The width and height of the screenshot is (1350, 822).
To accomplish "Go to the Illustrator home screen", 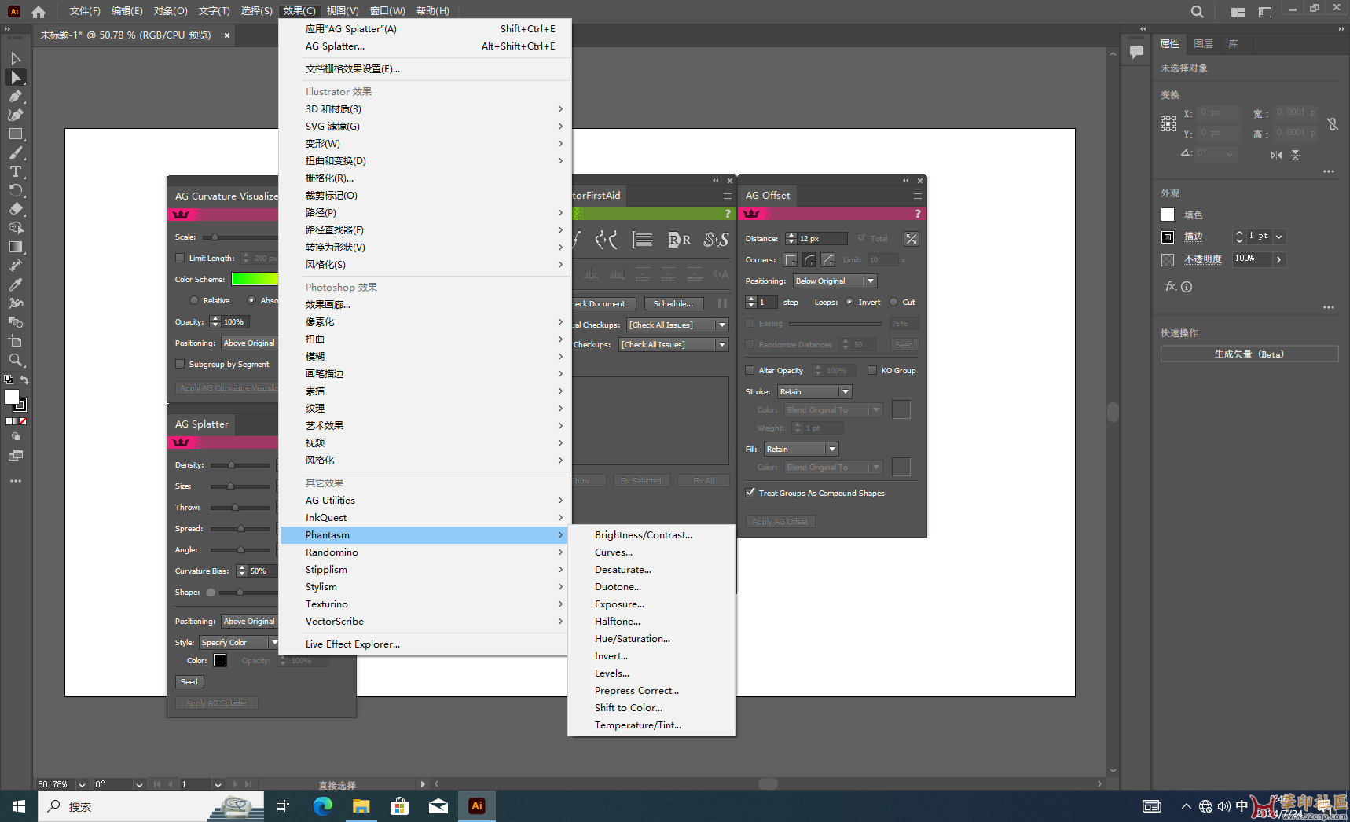I will [x=39, y=11].
